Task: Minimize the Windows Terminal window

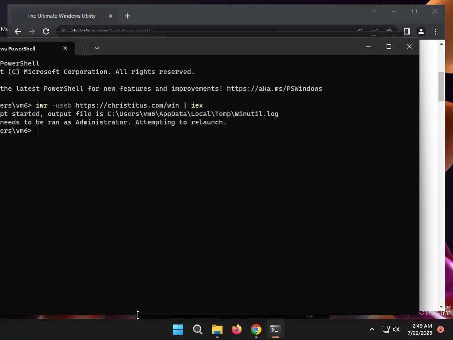Action: 369,46
